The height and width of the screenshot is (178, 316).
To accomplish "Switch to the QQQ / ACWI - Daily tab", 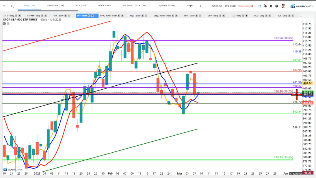I will [162, 16].
